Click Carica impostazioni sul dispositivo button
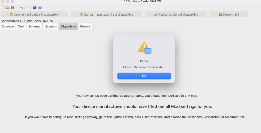261x133 pixels. point(106,14)
